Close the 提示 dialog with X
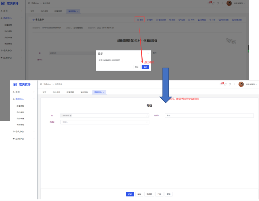 (x=148, y=53)
